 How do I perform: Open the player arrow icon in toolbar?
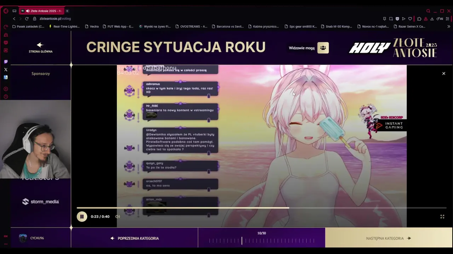[x=403, y=19]
